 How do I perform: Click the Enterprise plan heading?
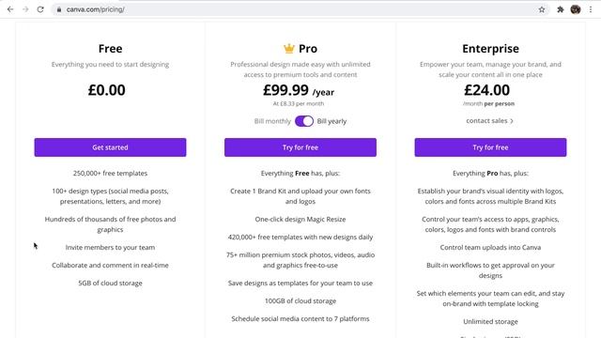[x=490, y=49]
